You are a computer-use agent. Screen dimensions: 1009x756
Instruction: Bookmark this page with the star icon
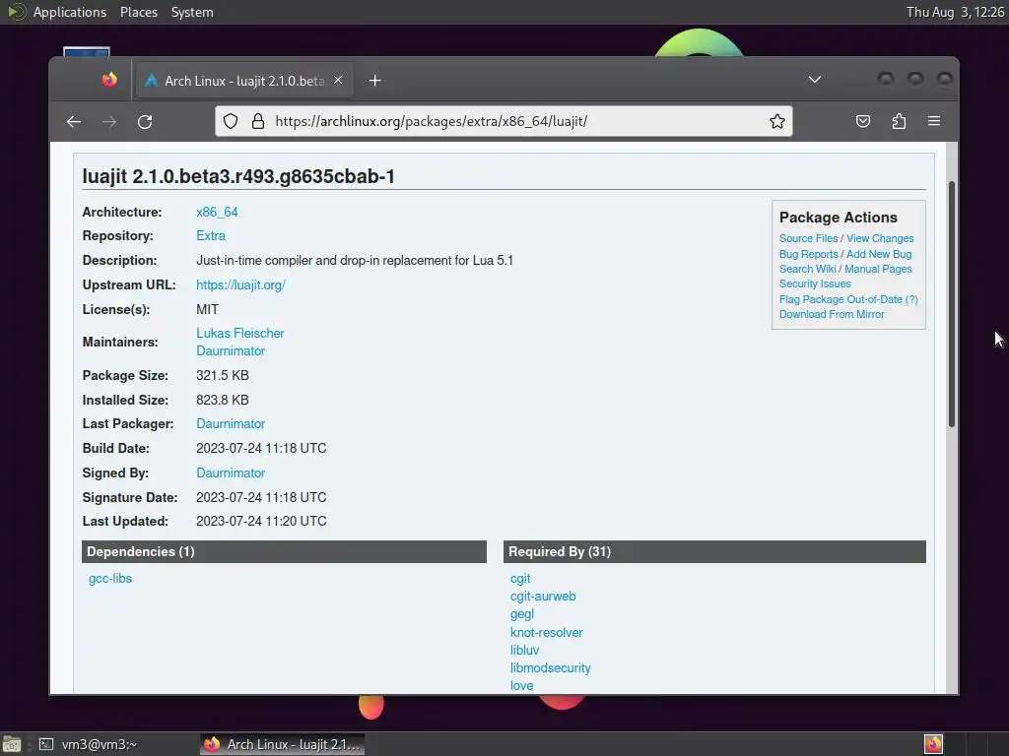click(x=777, y=121)
